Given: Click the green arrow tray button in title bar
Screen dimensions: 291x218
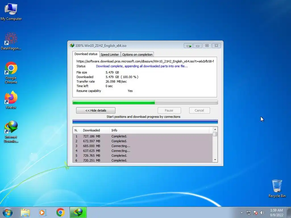Looking at the screenshot, I should [188, 46].
